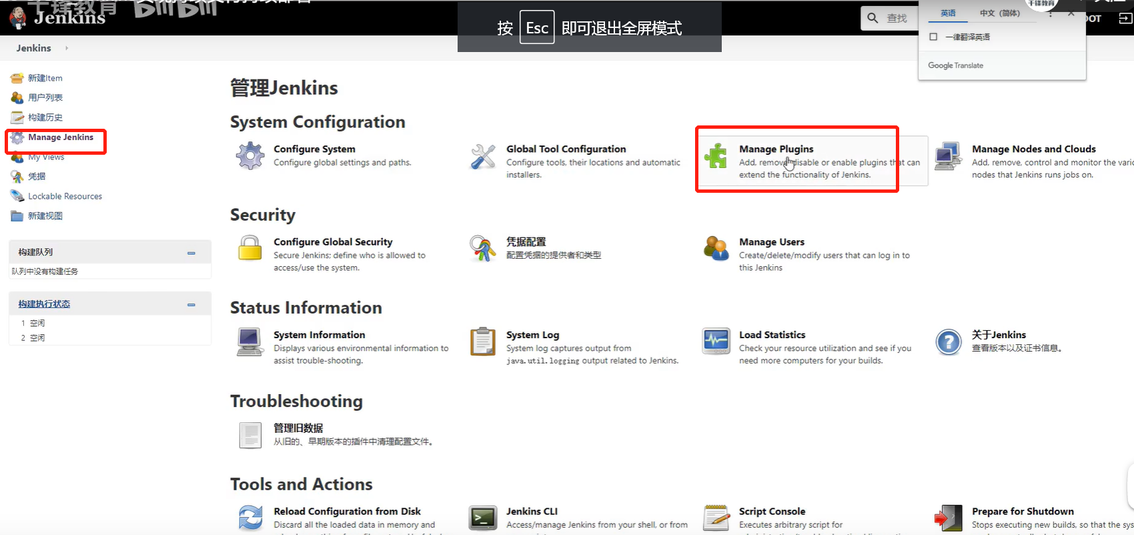Click the logout icon in the header
Viewport: 1134px width, 535px height.
(x=1125, y=18)
